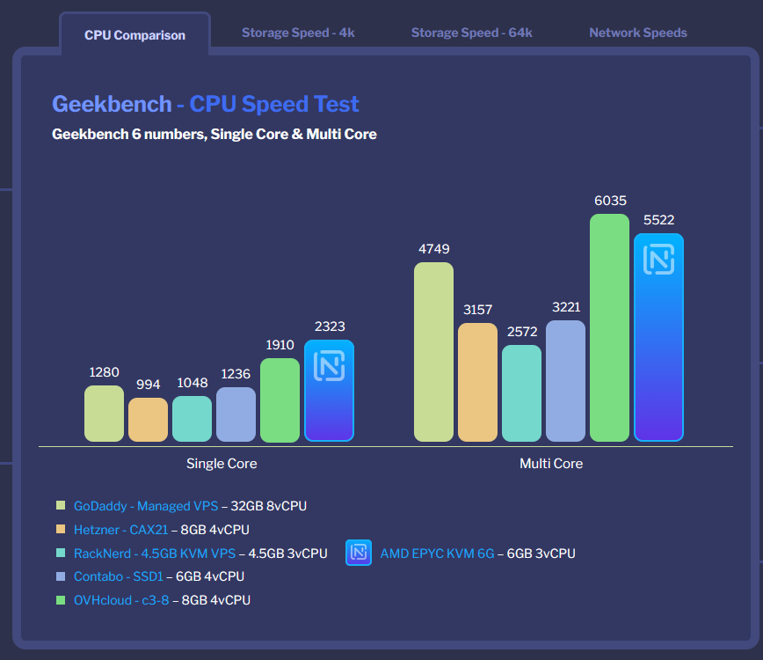
Task: Click the RackNerd teal legend swatch
Action: point(61,554)
